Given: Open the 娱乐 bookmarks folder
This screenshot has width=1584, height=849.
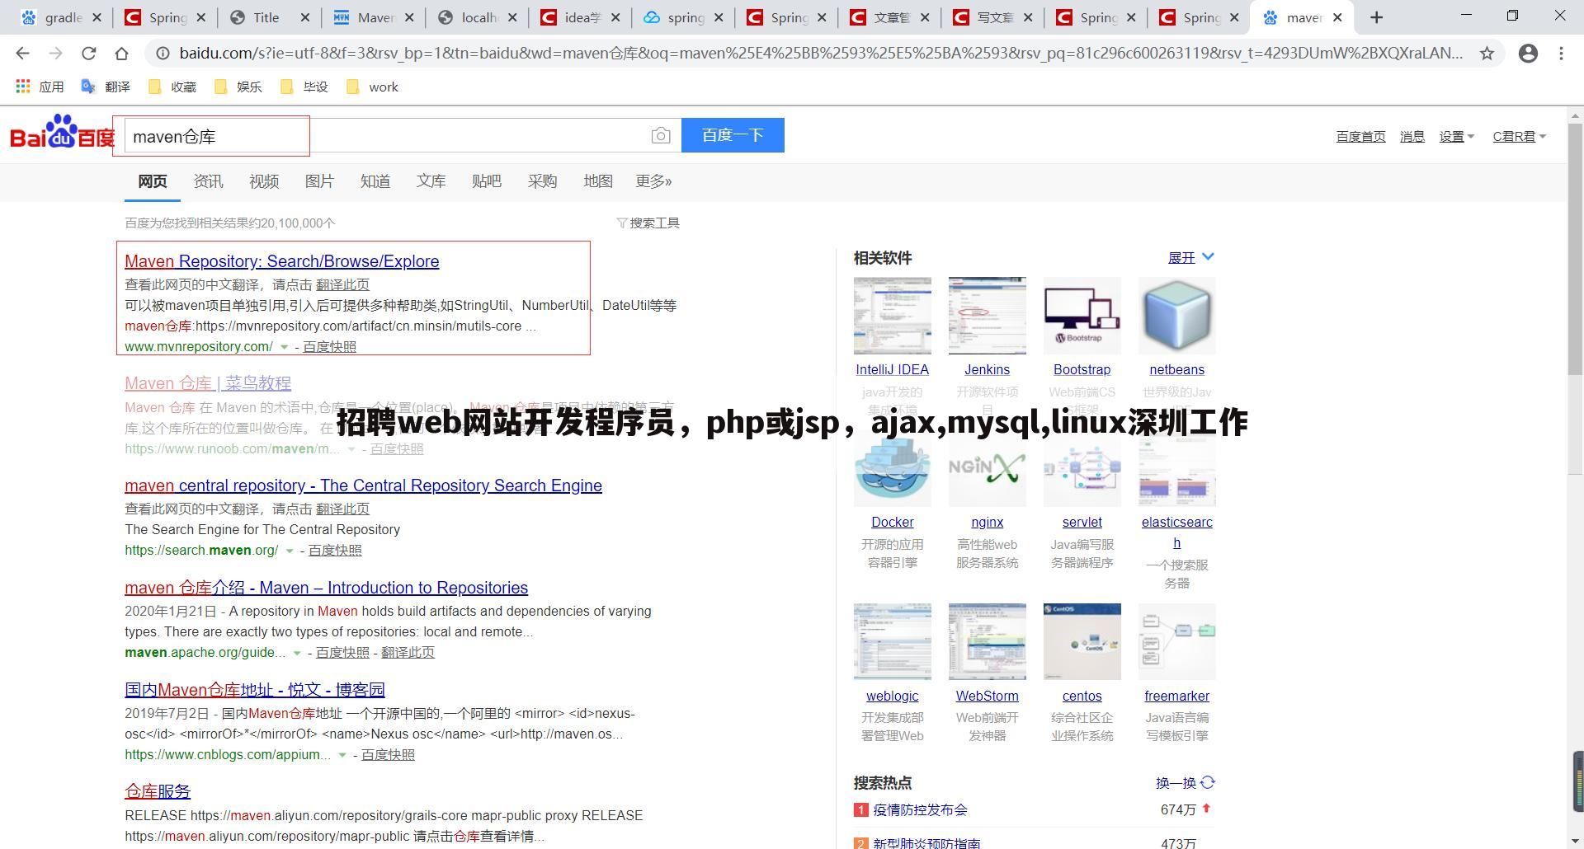Looking at the screenshot, I should [x=238, y=87].
